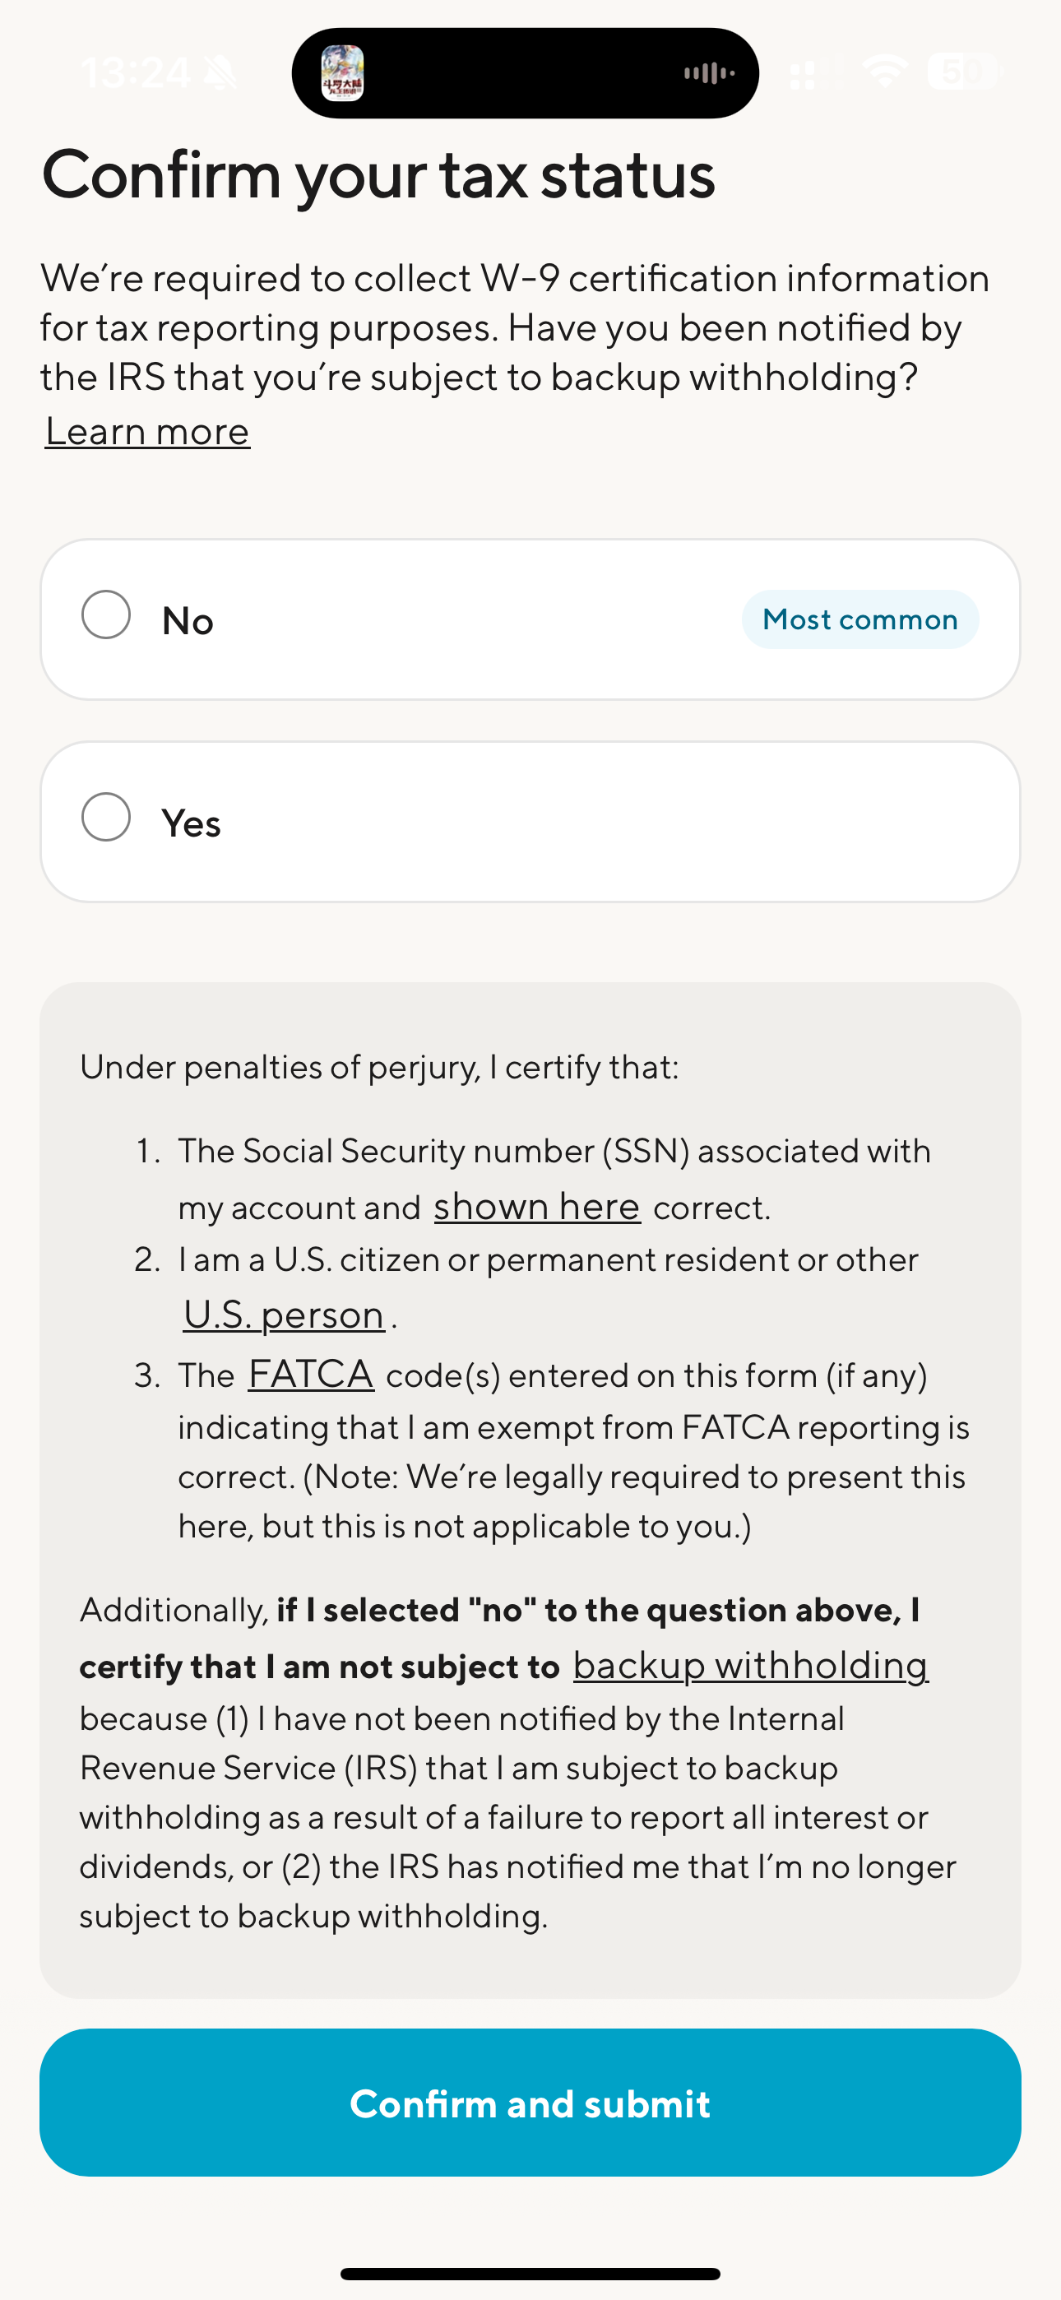Tap the Wi-Fi status icon
The height and width of the screenshot is (2300, 1061).
click(x=885, y=72)
